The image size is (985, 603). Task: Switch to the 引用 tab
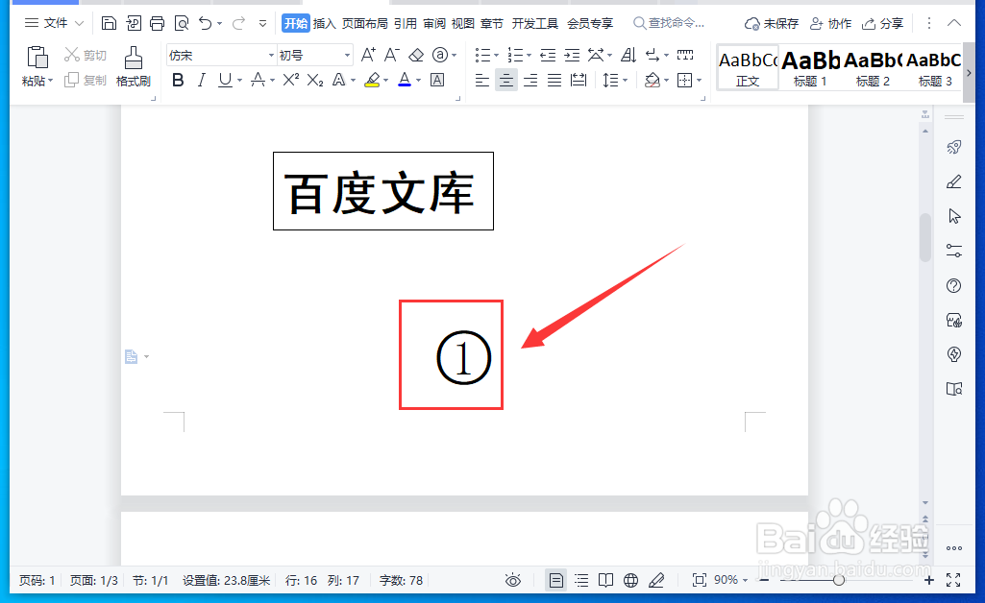[x=406, y=24]
